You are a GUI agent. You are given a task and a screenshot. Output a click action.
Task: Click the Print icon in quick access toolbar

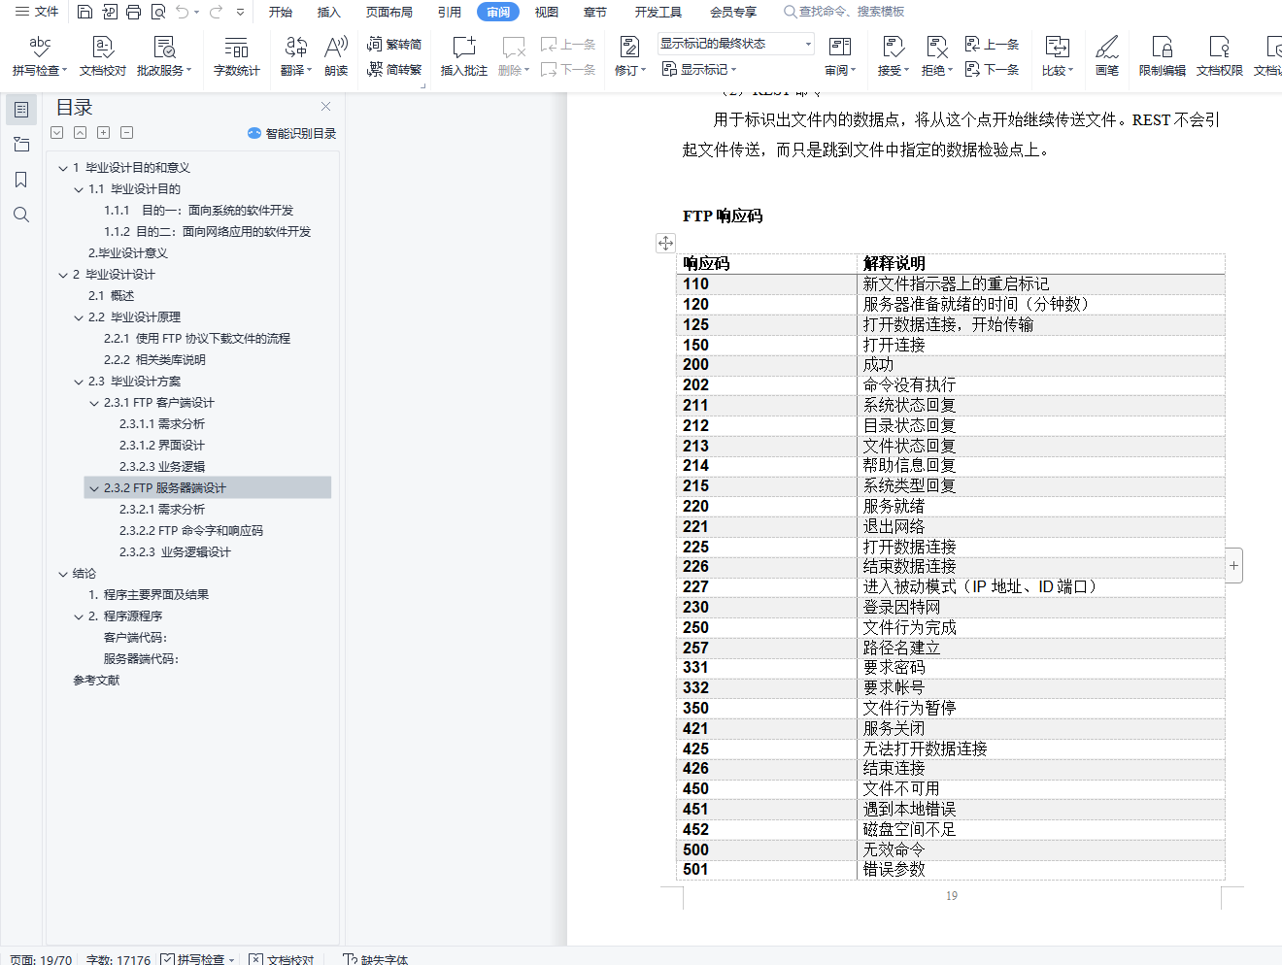[133, 12]
